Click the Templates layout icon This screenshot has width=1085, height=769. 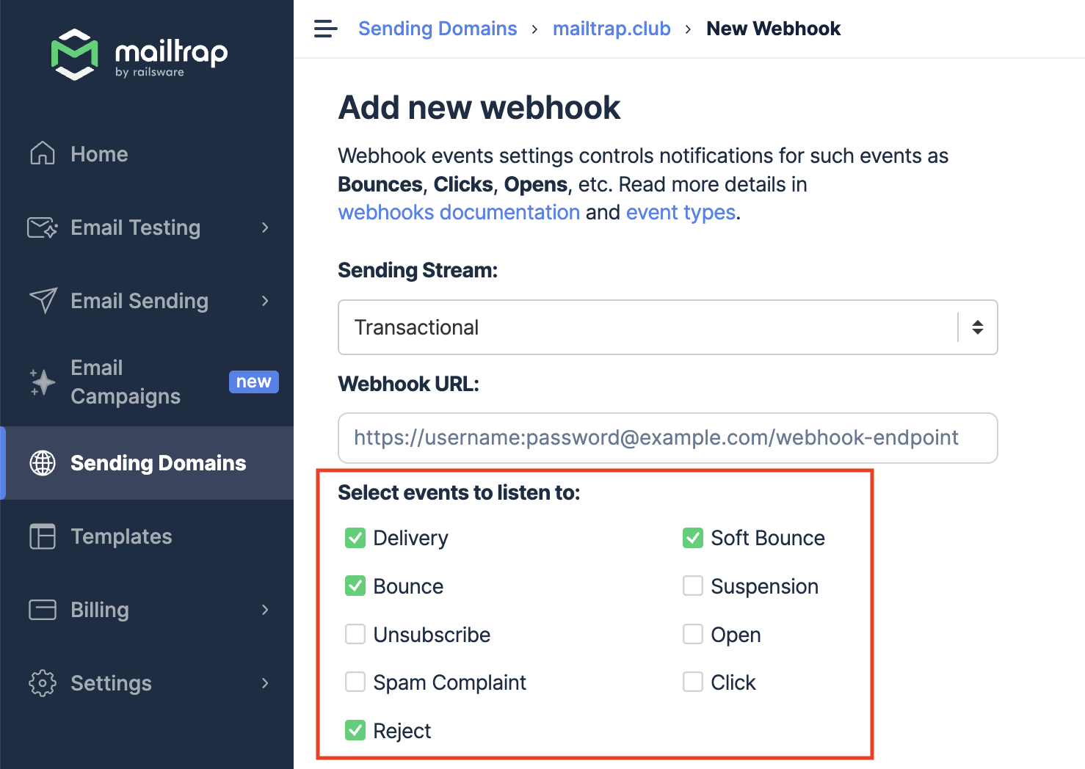[43, 536]
